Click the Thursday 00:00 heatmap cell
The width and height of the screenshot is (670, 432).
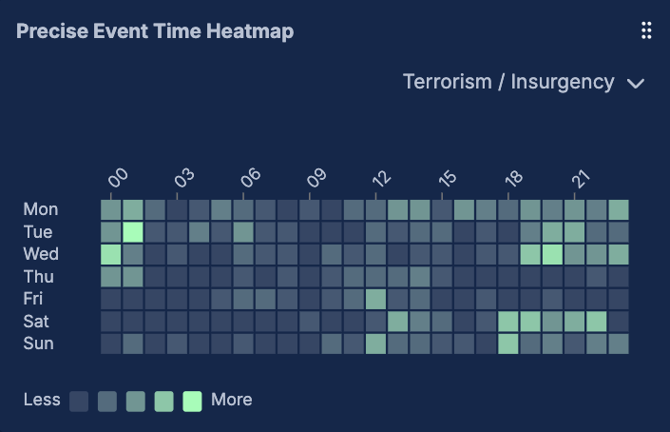pos(111,277)
